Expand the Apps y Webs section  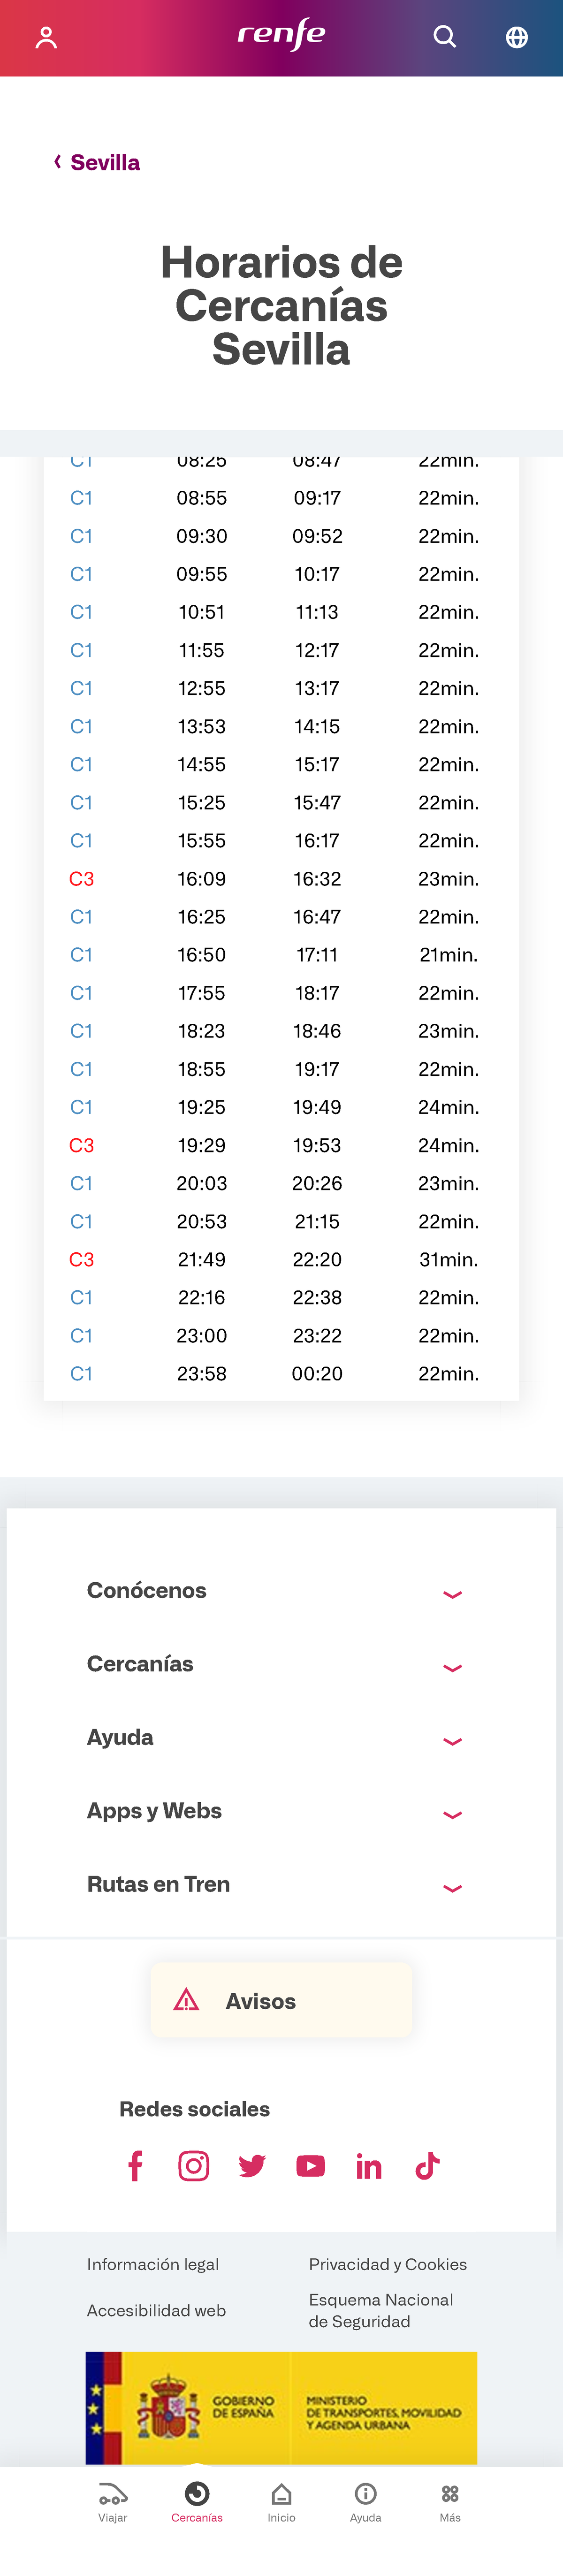(x=281, y=1811)
